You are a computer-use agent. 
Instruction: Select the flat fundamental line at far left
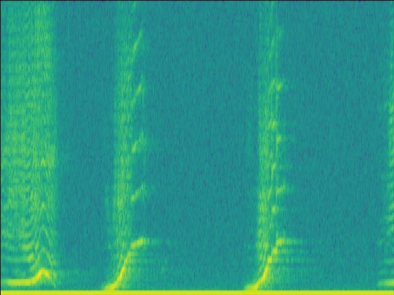(15, 282)
